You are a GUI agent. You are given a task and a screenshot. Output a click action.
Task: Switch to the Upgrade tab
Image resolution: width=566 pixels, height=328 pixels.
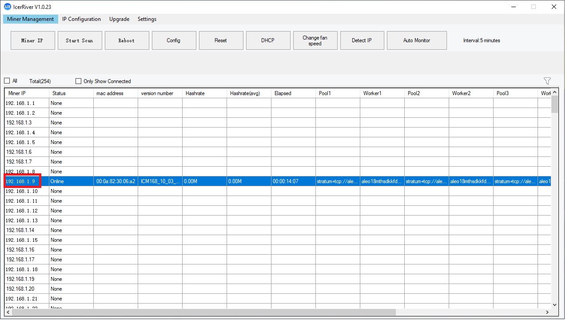tap(119, 19)
